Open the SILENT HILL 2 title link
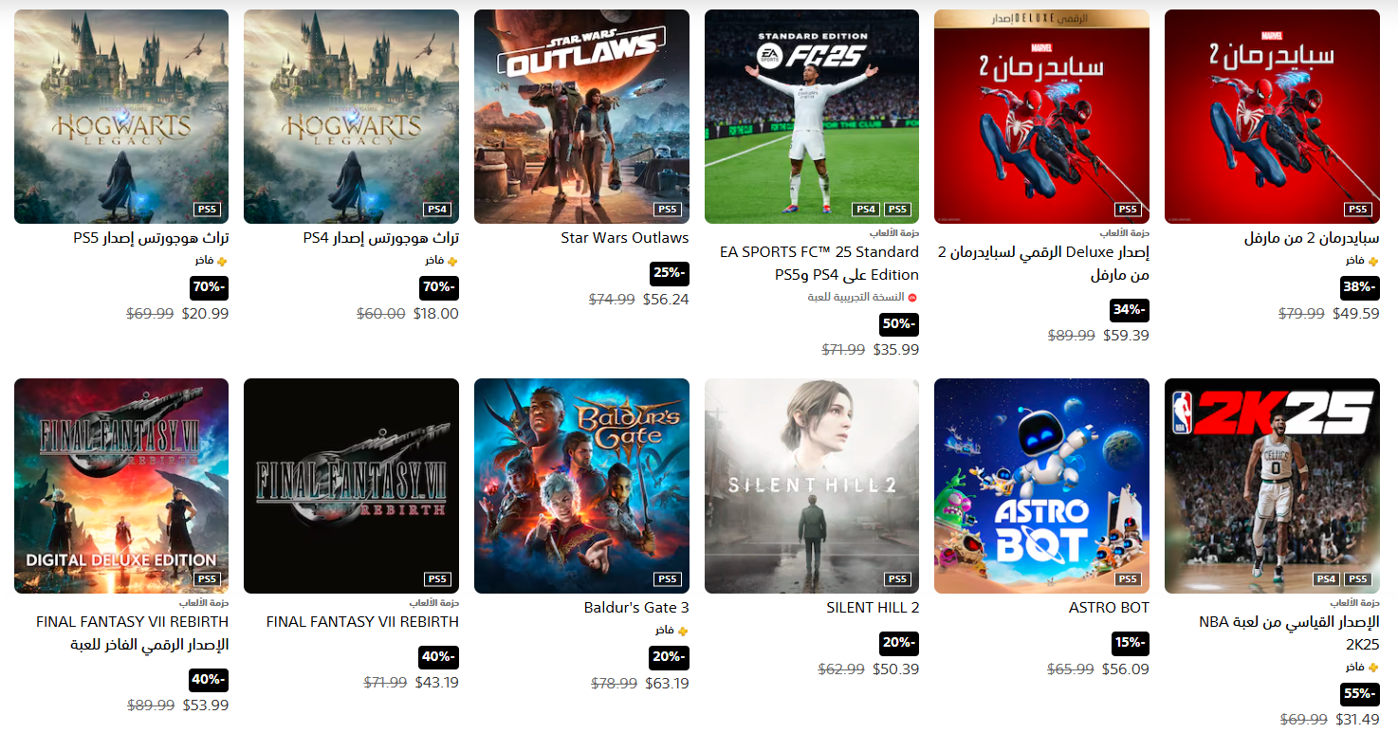The height and width of the screenshot is (733, 1398). point(873,608)
